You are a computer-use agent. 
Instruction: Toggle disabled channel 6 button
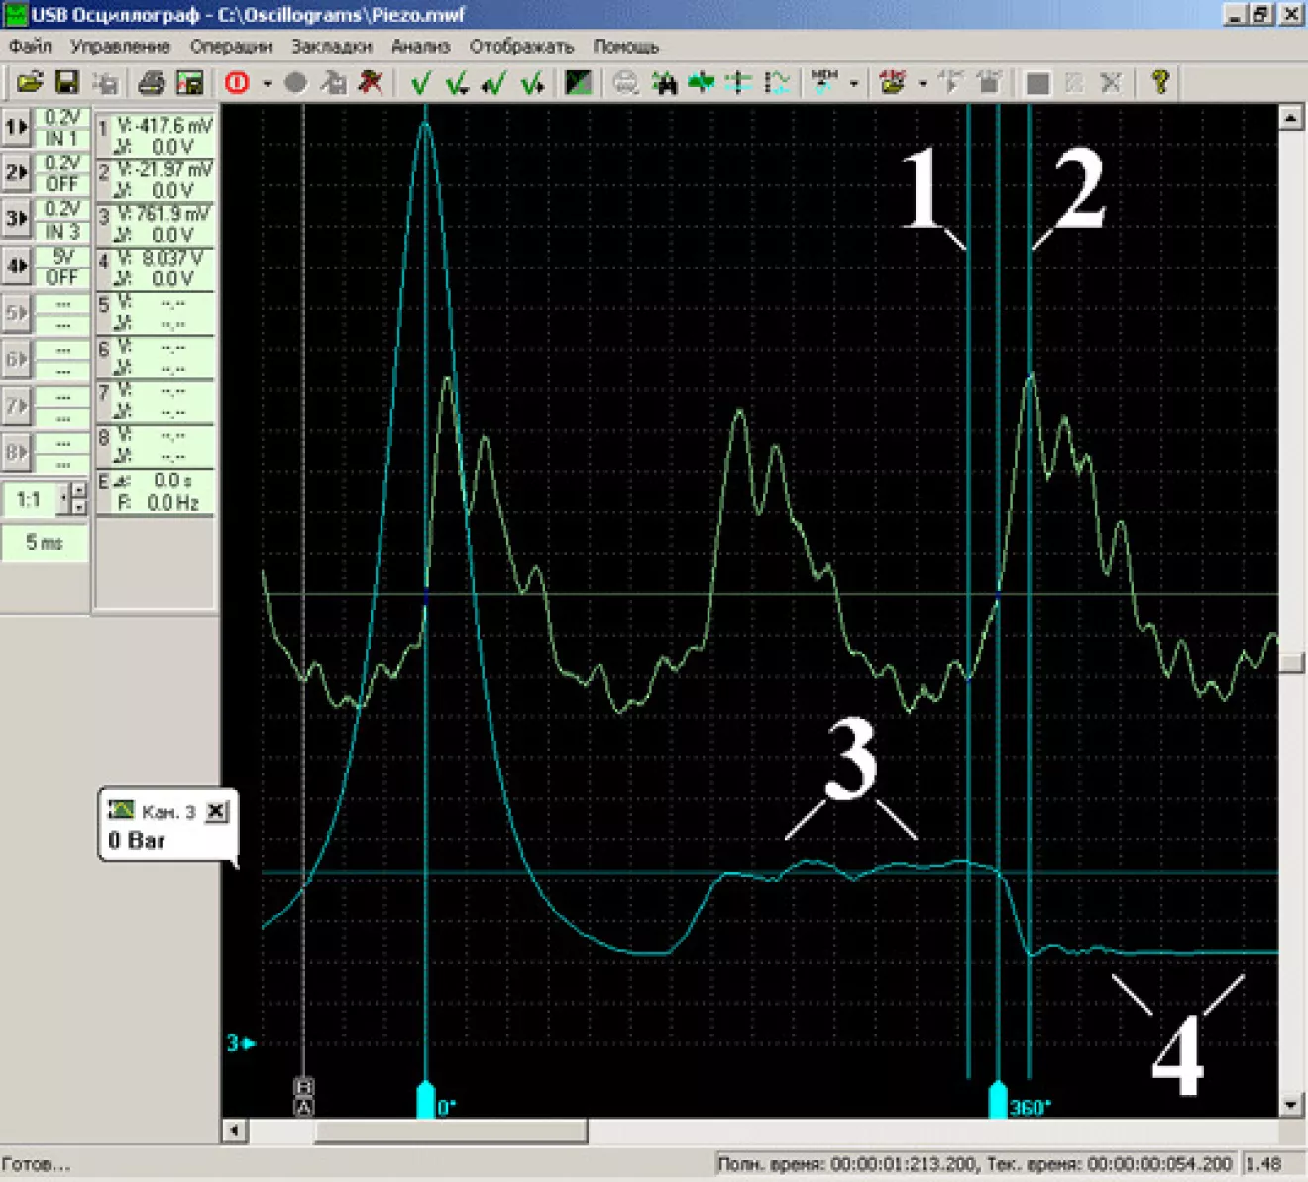click(x=16, y=359)
